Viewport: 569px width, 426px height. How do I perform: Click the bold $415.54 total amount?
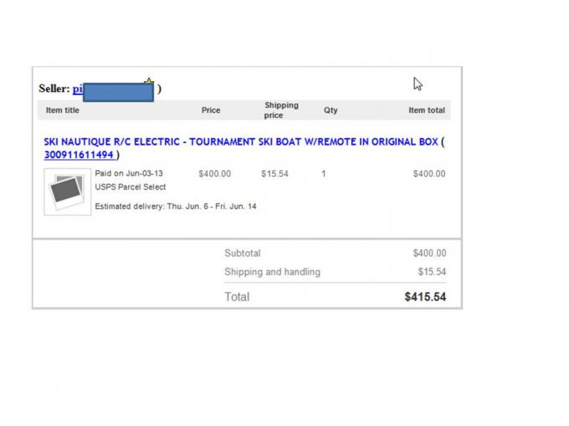[425, 297]
